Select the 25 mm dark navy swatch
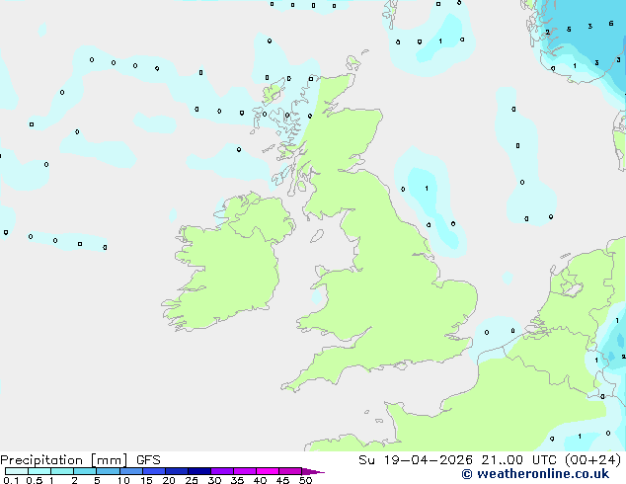 click(x=199, y=471)
